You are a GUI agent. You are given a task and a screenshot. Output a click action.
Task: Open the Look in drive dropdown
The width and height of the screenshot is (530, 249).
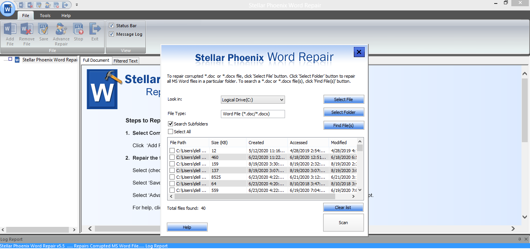coord(253,100)
